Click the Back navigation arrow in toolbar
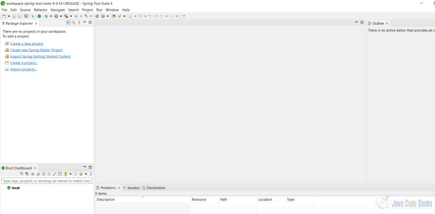This screenshot has width=435, height=214. point(161,16)
